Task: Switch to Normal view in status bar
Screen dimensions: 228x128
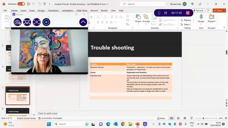Action: [x=172, y=118]
